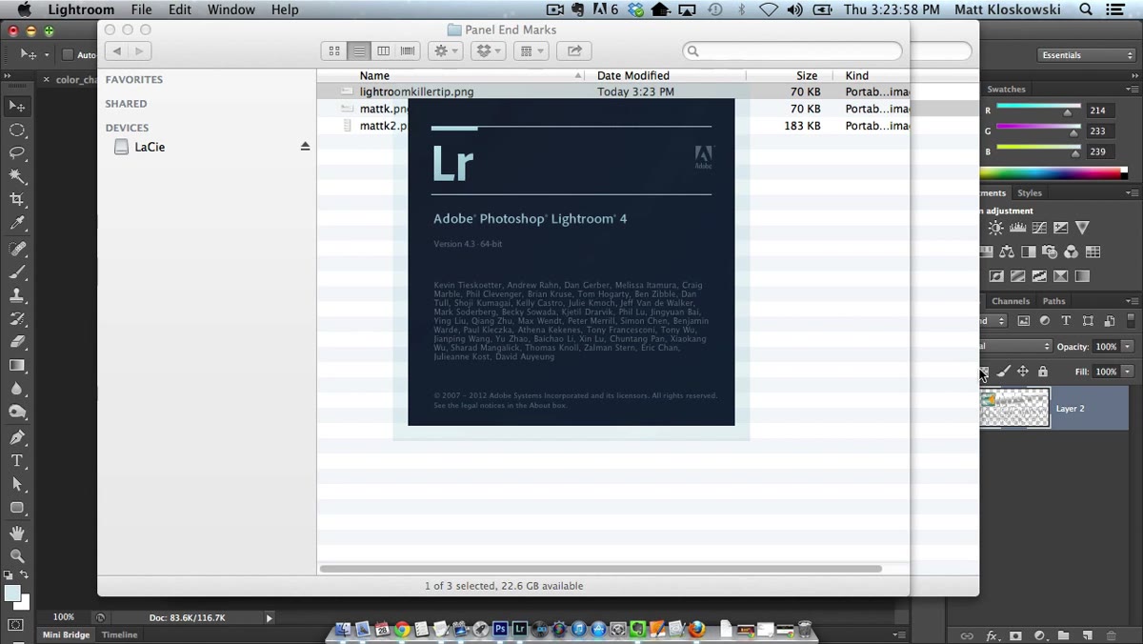Select the Path Selection tool
1143x644 pixels.
click(17, 485)
